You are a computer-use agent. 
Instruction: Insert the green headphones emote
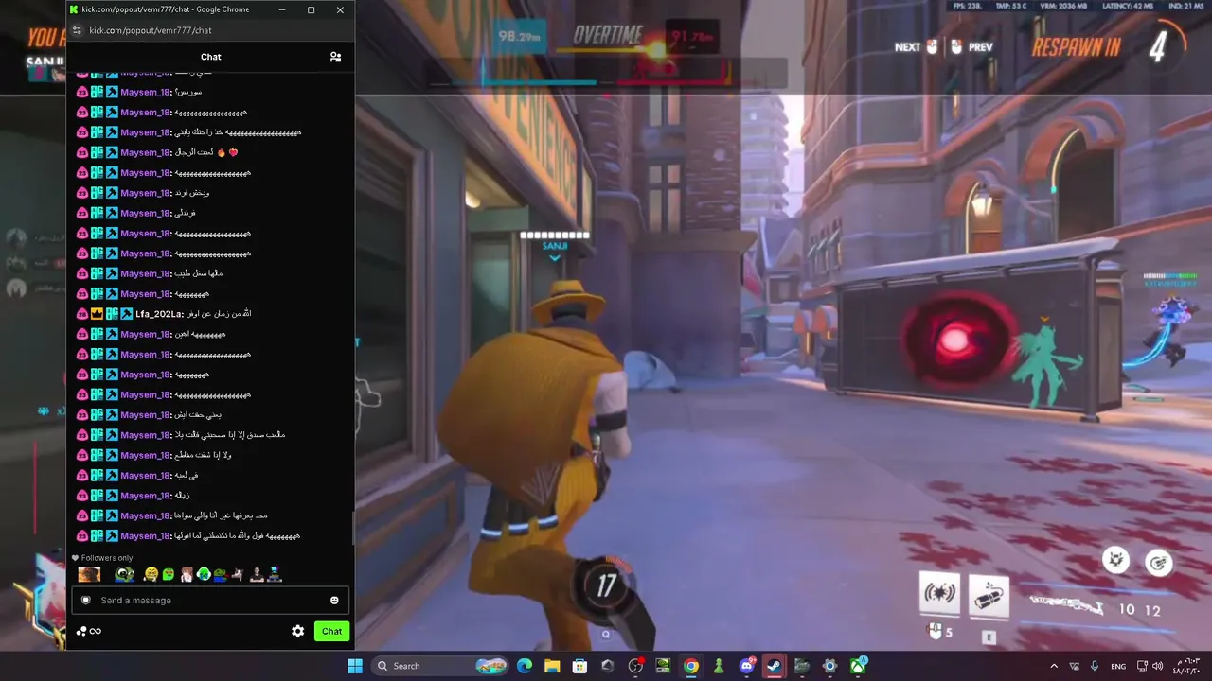pos(204,574)
